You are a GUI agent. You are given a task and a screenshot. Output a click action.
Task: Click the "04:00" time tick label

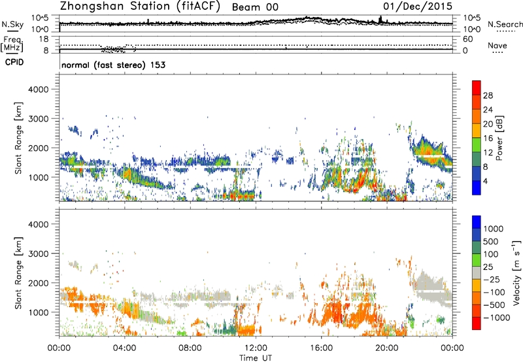pos(124,348)
